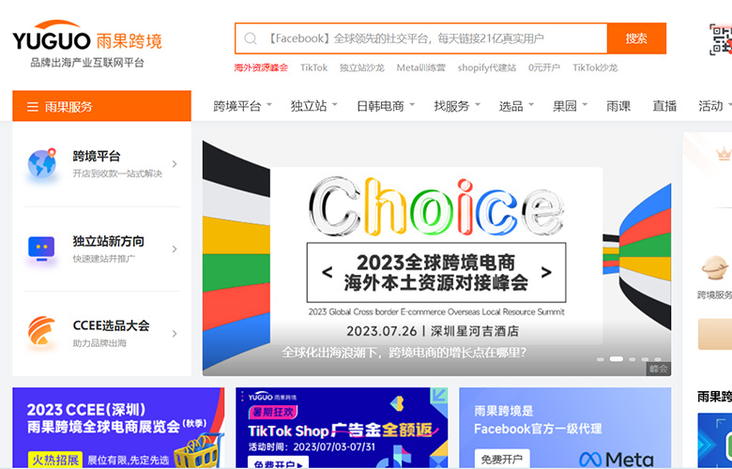
Task: Click the 品牌出海产业互联网平台 tagline
Action: [87, 63]
